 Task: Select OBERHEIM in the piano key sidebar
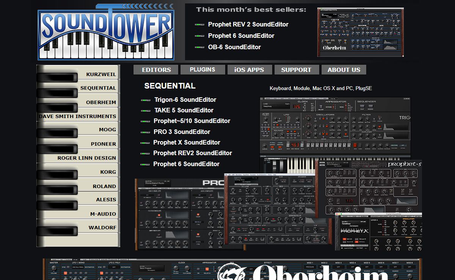point(101,102)
